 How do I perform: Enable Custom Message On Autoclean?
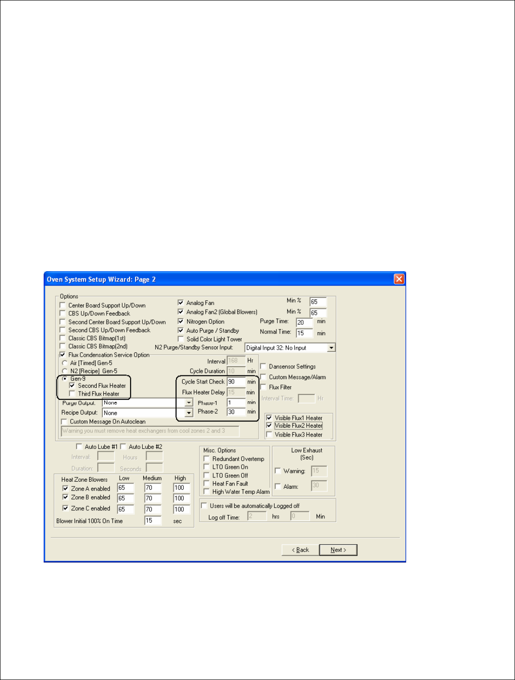pyautogui.click(x=64, y=422)
